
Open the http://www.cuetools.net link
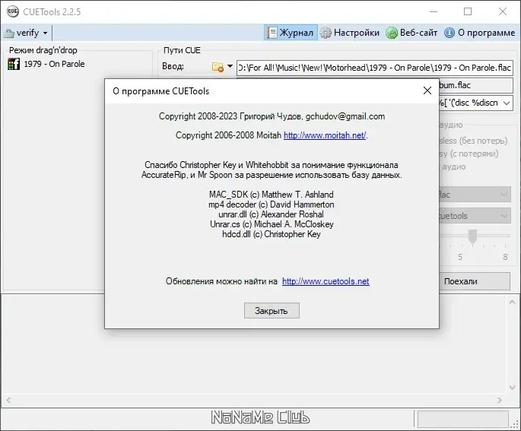pyautogui.click(x=326, y=281)
